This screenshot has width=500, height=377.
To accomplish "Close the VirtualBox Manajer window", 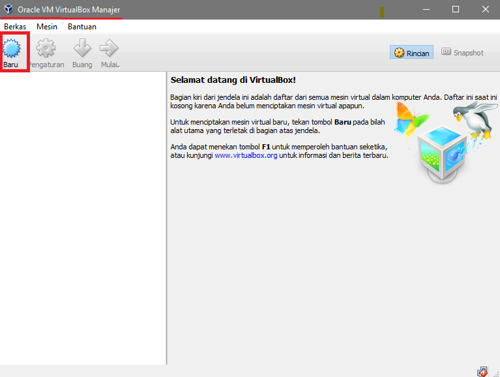I will (x=485, y=10).
